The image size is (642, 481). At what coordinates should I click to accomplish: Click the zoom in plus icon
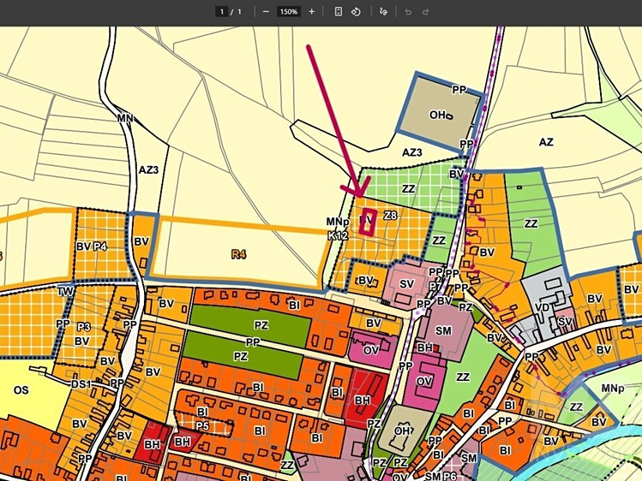(312, 12)
